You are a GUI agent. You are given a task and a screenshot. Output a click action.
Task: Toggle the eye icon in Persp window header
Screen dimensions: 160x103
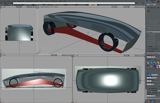click(55, 7)
